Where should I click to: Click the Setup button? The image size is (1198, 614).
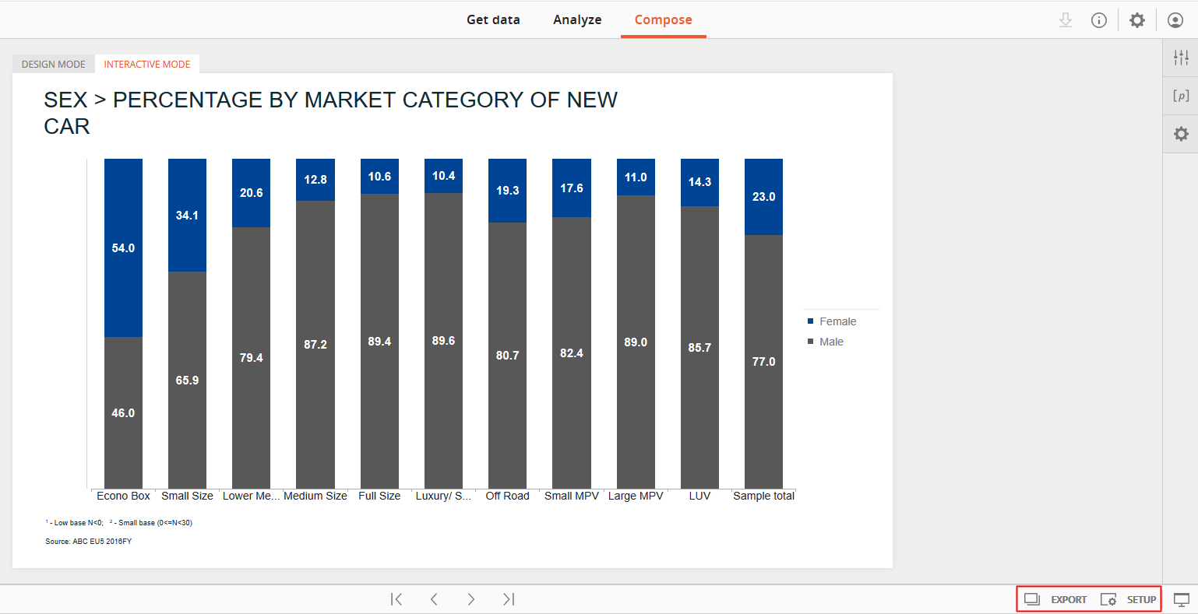(1128, 599)
